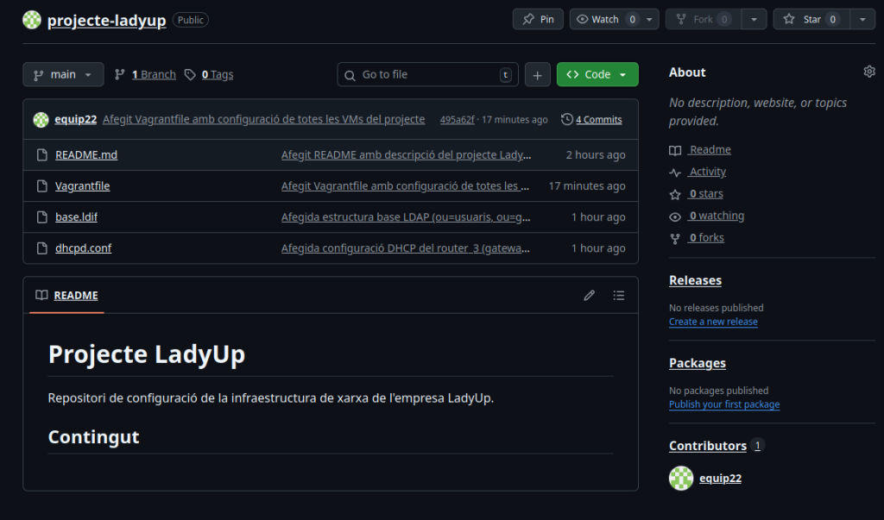Click the repository owner avatar beside title
Image resolution: width=884 pixels, height=520 pixels.
pos(32,20)
